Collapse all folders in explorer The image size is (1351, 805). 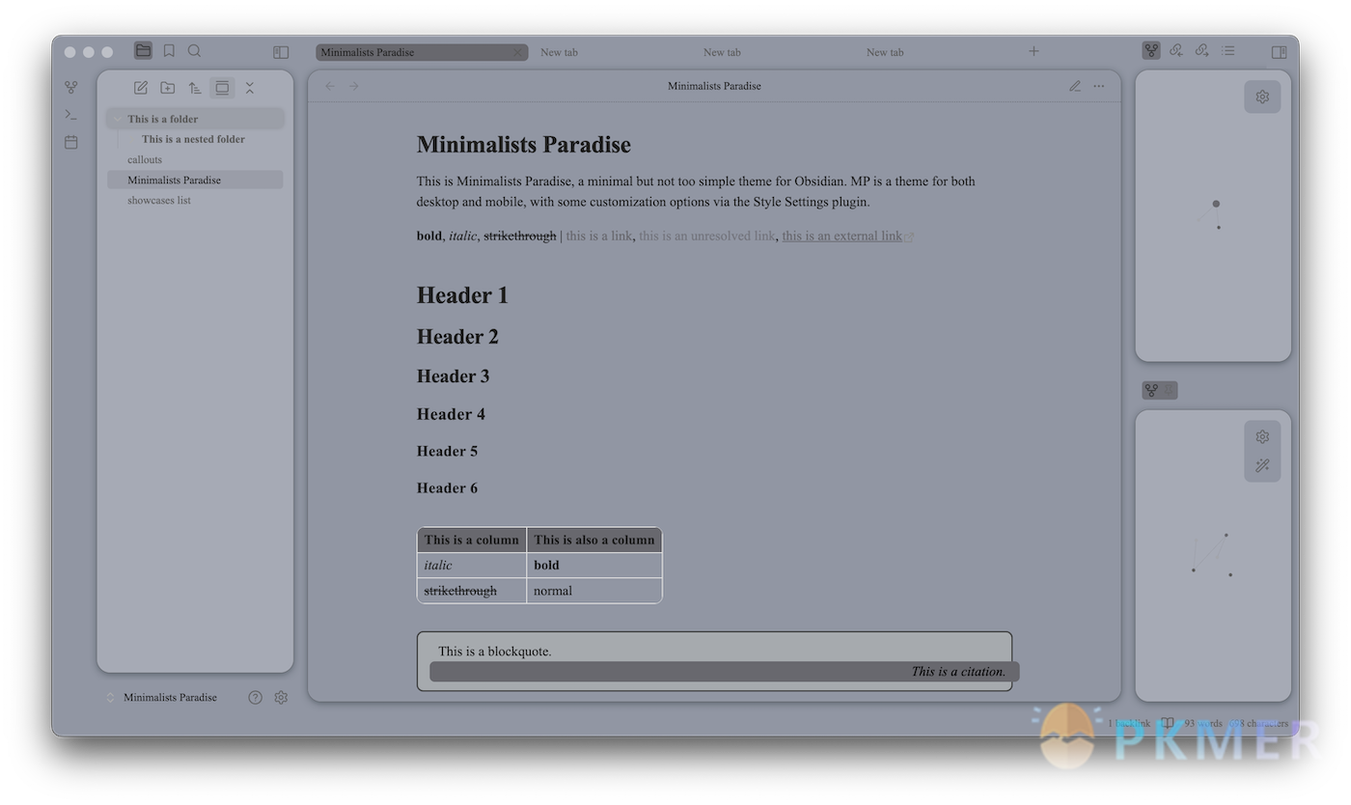point(249,88)
